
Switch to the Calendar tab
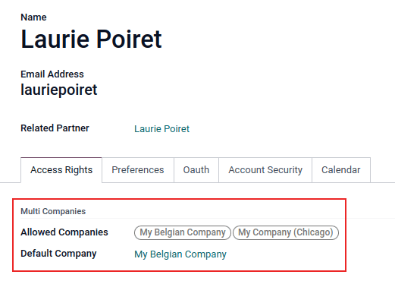coord(341,170)
